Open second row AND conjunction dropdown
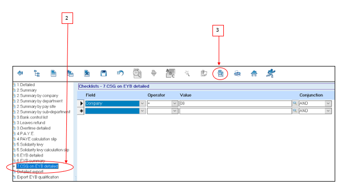This screenshot has height=190, width=342. pyautogui.click(x=328, y=111)
